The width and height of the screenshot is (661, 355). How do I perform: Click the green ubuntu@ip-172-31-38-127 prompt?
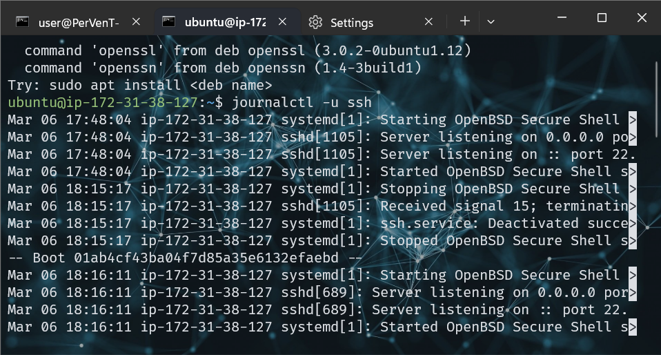102,102
